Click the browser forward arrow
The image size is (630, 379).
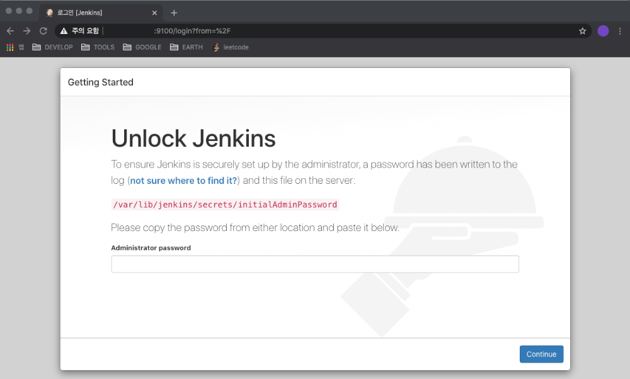click(x=27, y=31)
